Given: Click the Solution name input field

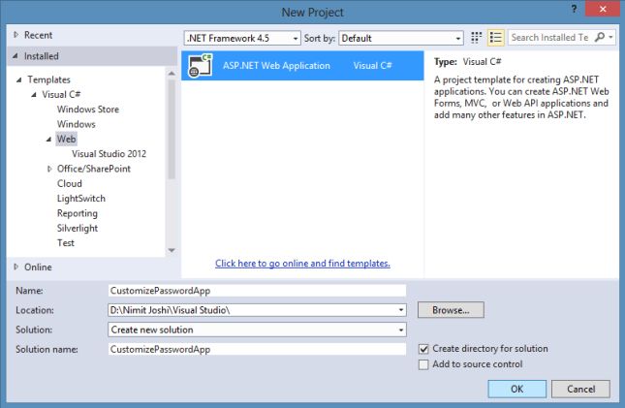Looking at the screenshot, I should [257, 349].
